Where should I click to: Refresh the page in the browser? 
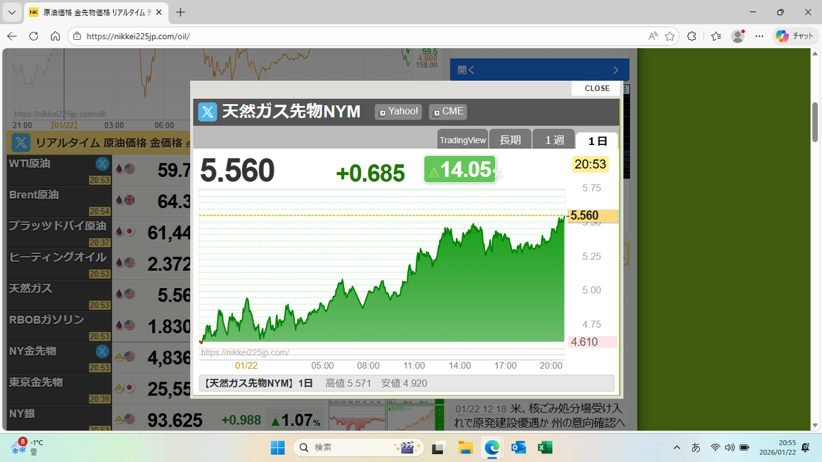[x=34, y=37]
